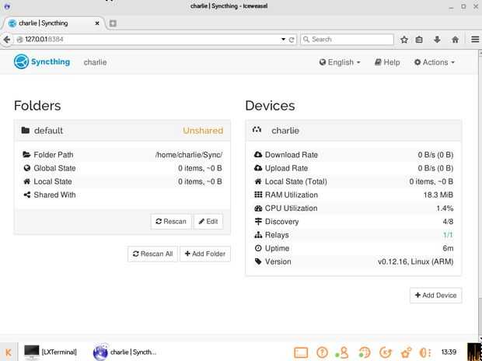The width and height of the screenshot is (482, 361).
Task: Click the Syncthing logo icon
Action: point(21,61)
